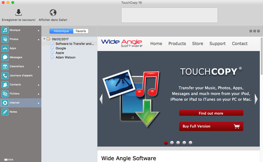Select the fourth carousel dot
This screenshot has height=162, width=263.
pos(184,143)
